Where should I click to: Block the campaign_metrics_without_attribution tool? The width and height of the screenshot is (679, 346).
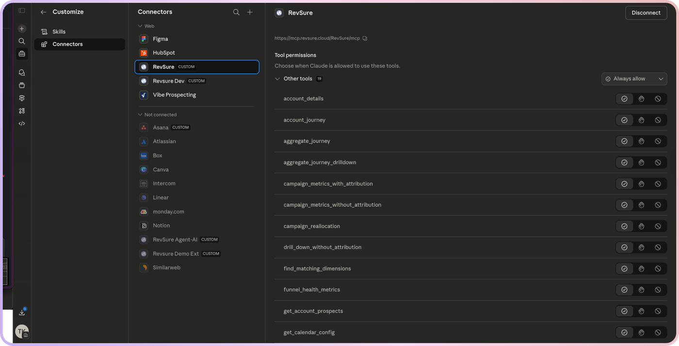(658, 205)
